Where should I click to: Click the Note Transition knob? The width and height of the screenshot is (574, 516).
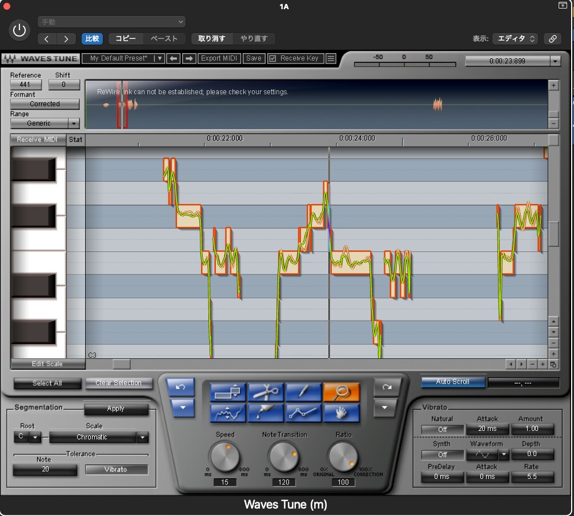284,457
